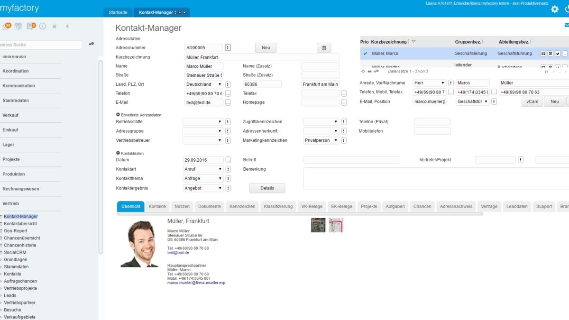Click the Betreff input field
Viewport: 569px width, 320px height.
351,160
